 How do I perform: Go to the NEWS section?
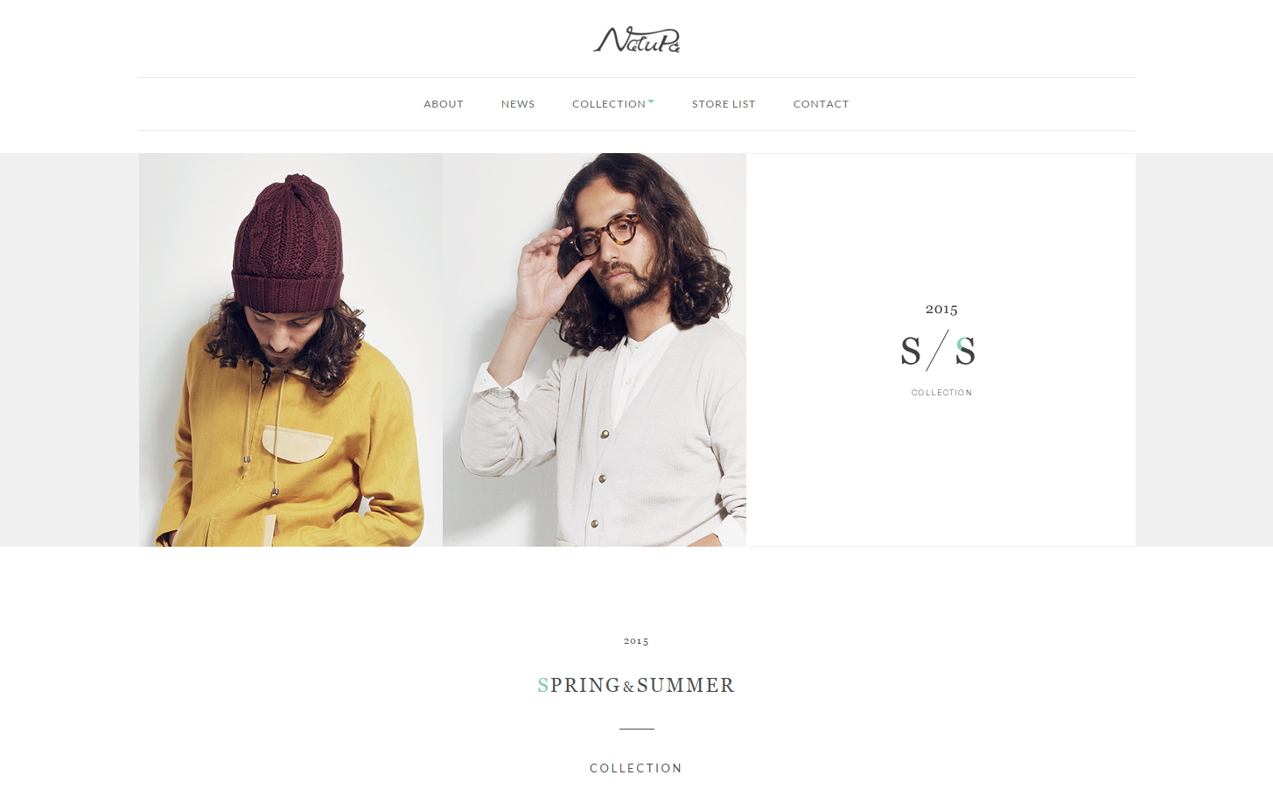point(518,104)
